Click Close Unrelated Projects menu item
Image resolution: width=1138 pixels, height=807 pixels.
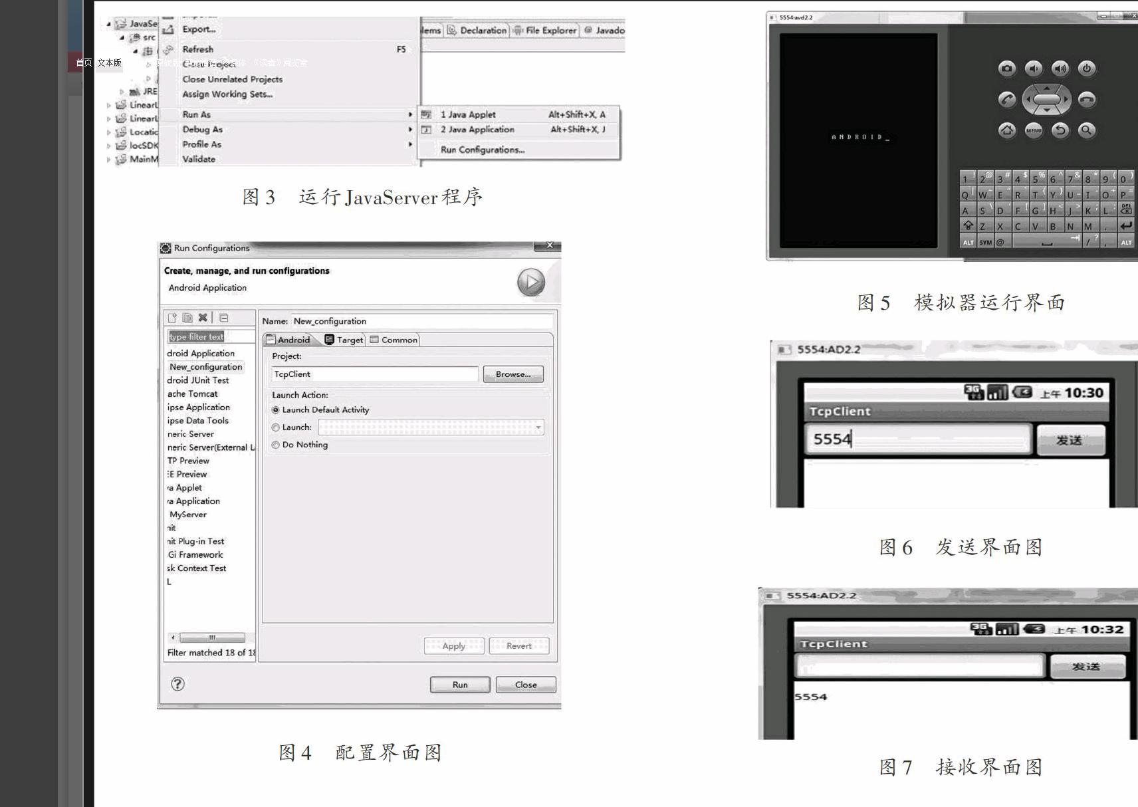(x=233, y=79)
